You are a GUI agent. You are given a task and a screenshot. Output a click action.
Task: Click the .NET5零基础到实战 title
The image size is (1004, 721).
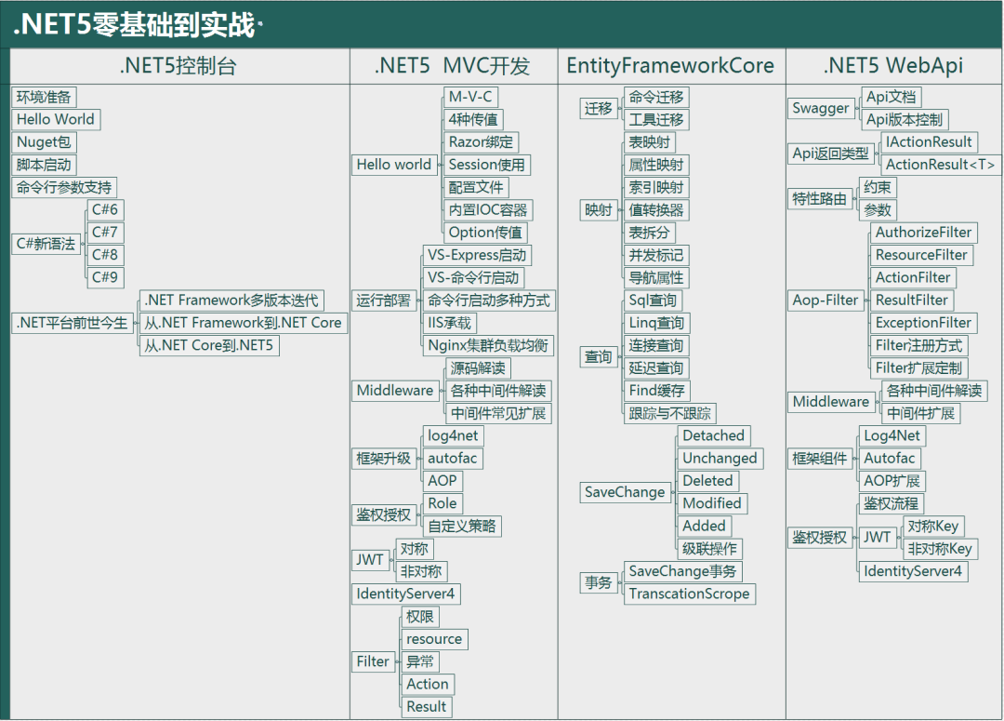point(135,25)
